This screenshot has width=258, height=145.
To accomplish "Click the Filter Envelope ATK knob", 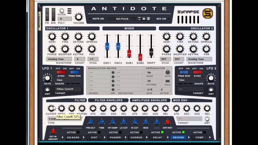I will click(93, 108).
